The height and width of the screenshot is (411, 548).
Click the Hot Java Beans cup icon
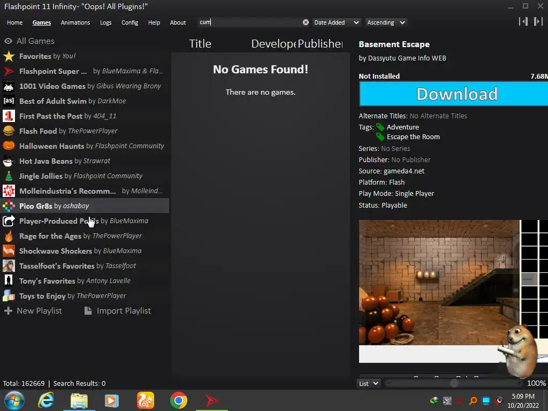[9, 161]
